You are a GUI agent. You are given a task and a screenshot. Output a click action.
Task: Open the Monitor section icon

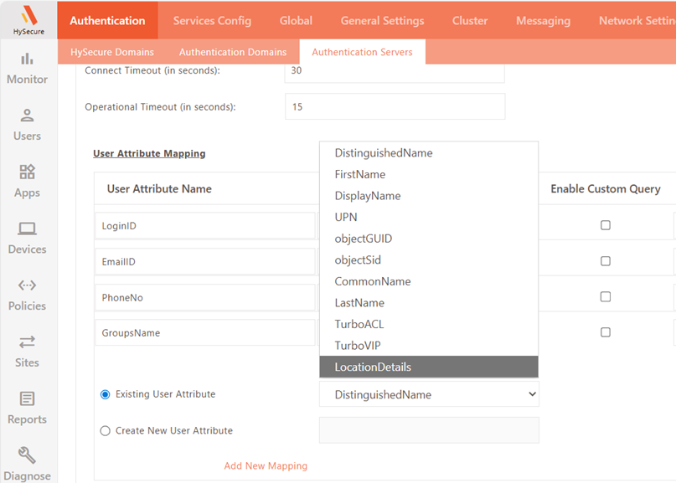[x=27, y=59]
